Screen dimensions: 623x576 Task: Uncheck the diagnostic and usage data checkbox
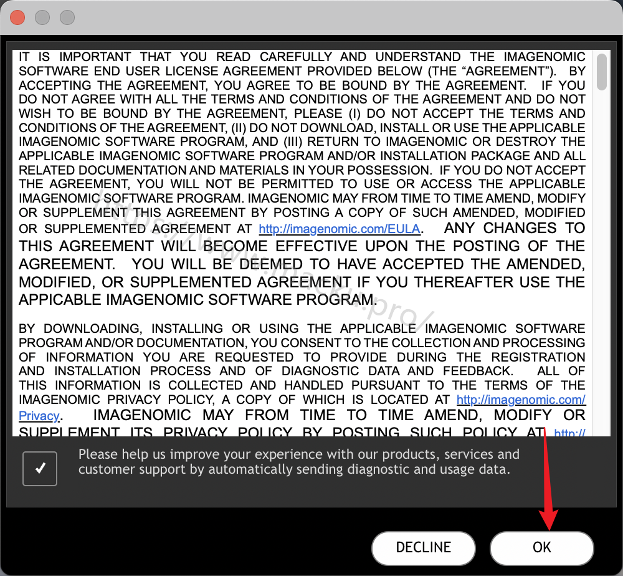click(x=40, y=469)
